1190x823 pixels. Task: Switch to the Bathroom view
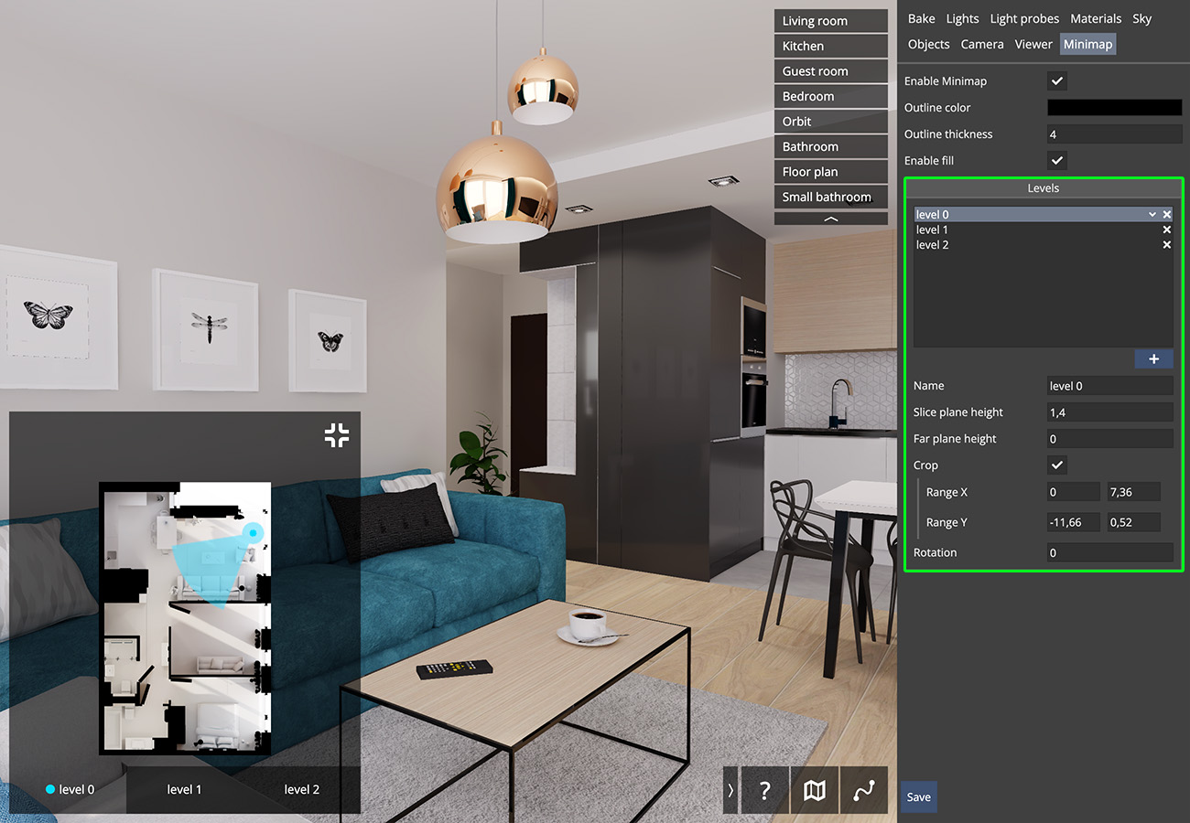[x=831, y=146]
